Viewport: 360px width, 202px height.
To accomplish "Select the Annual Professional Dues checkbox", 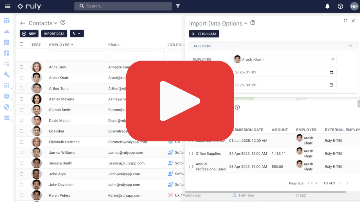I will pos(191,167).
